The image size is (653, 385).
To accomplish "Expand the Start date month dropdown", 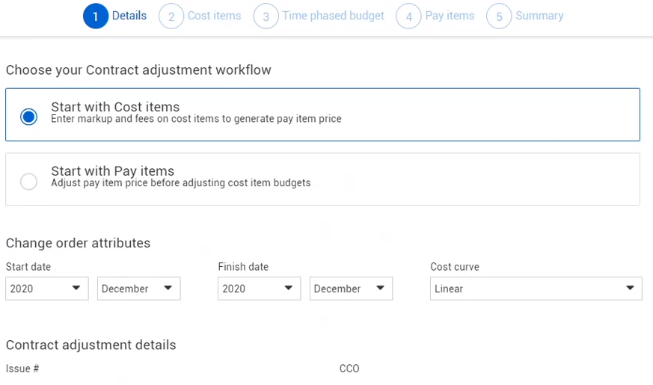I will point(138,289).
